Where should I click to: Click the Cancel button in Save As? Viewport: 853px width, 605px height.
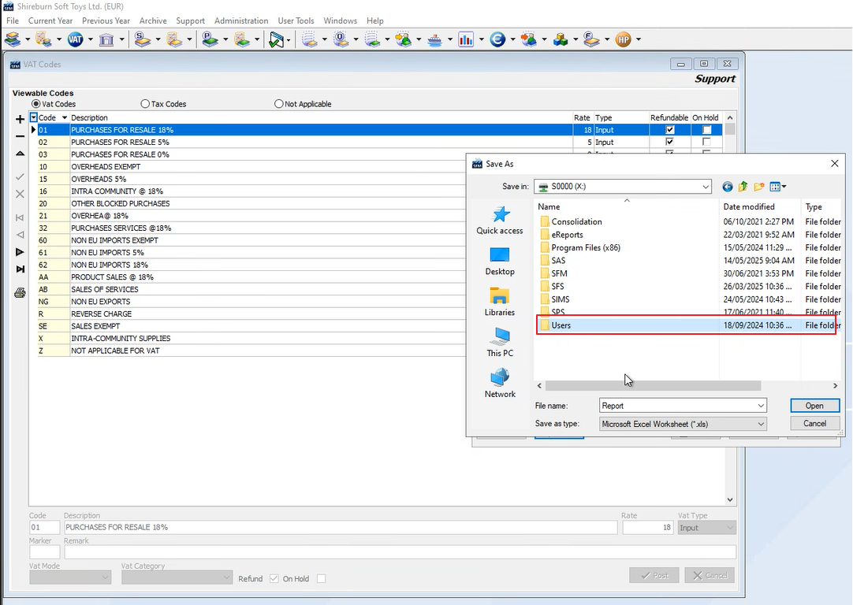[x=814, y=423]
